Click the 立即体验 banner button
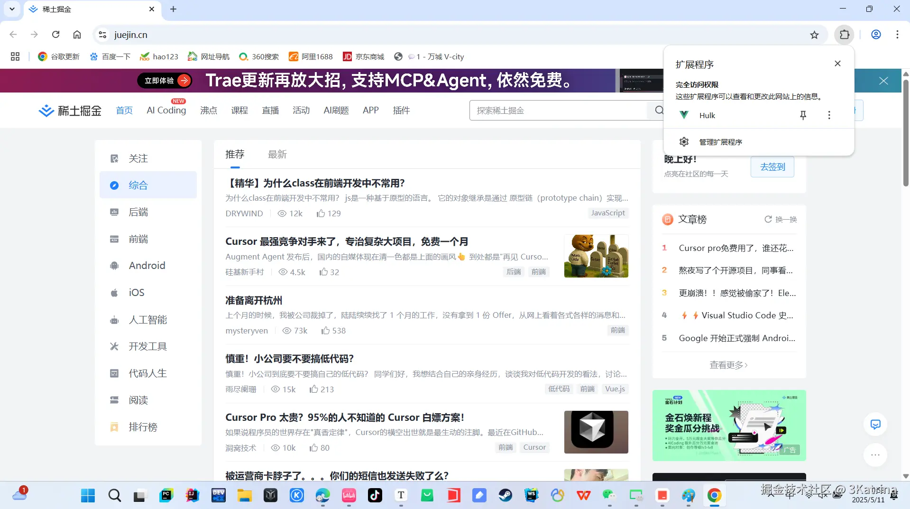Screen dimensions: 910x509 [x=165, y=81]
